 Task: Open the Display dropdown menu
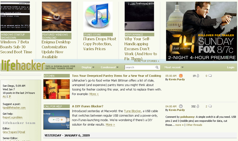[x=88, y=67]
